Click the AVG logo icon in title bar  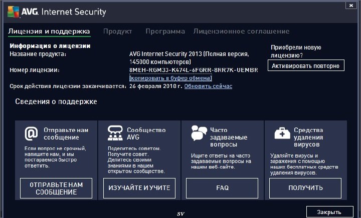(14, 10)
